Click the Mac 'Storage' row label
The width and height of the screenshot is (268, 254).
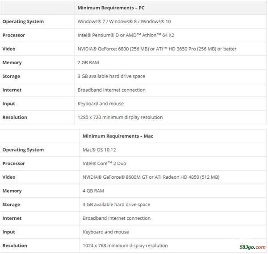11,205
